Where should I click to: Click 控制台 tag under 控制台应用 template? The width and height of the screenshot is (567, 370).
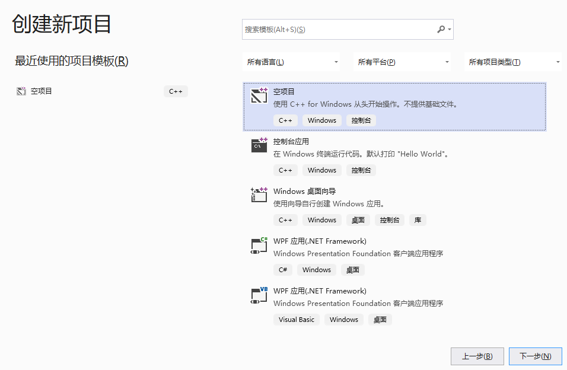361,170
